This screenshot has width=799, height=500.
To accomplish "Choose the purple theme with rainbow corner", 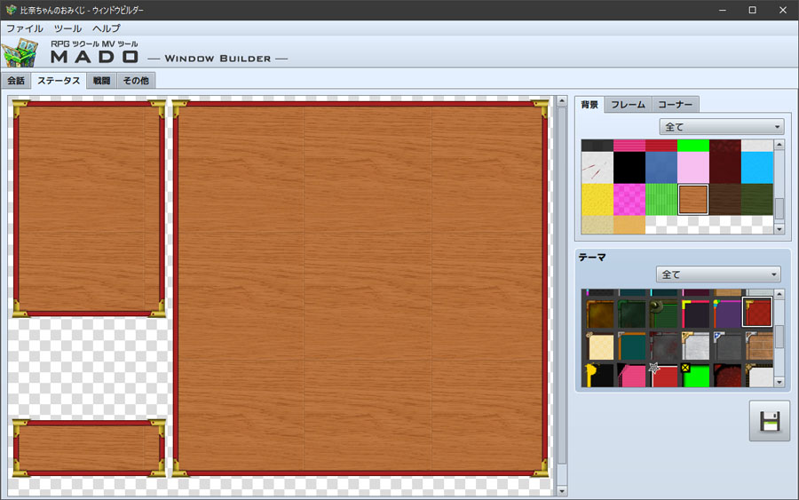I will click(x=727, y=313).
